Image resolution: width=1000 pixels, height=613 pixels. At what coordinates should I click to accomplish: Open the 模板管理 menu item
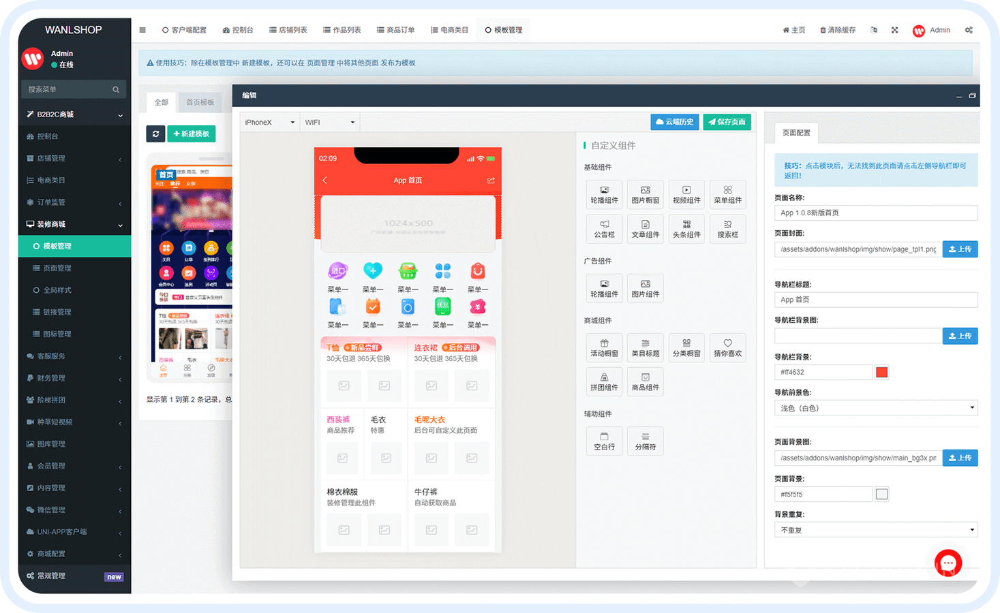click(x=74, y=246)
